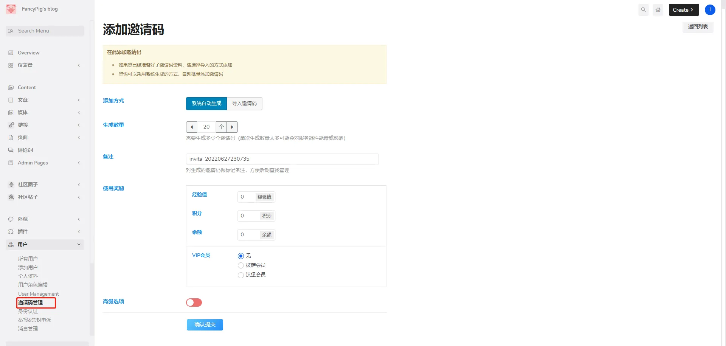Screen dimensions: 726x346
Task: Open the header search magnifier icon
Action: point(644,10)
